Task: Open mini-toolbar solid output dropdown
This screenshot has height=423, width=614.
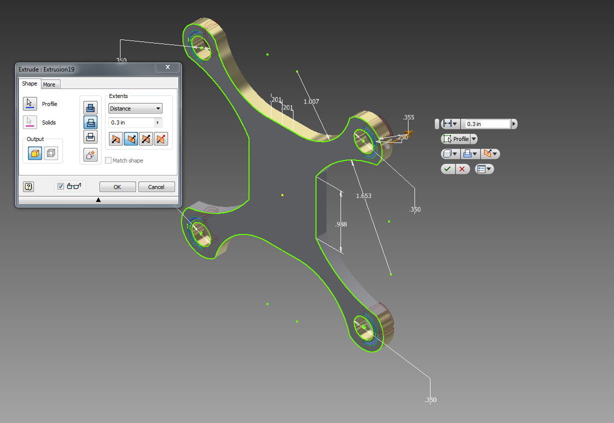Action: (x=450, y=154)
